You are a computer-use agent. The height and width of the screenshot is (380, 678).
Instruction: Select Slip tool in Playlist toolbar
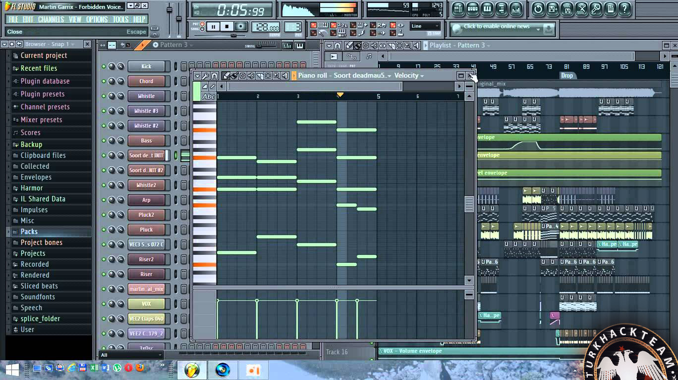[382, 46]
